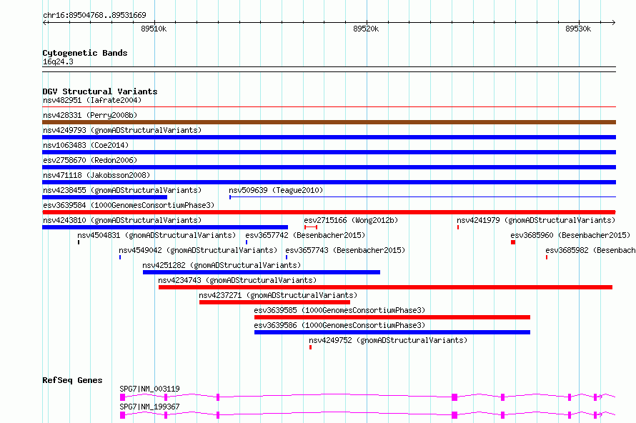Click the nsv4234743 gnomAD variant label
This screenshot has width=636, height=423.
coord(237,280)
